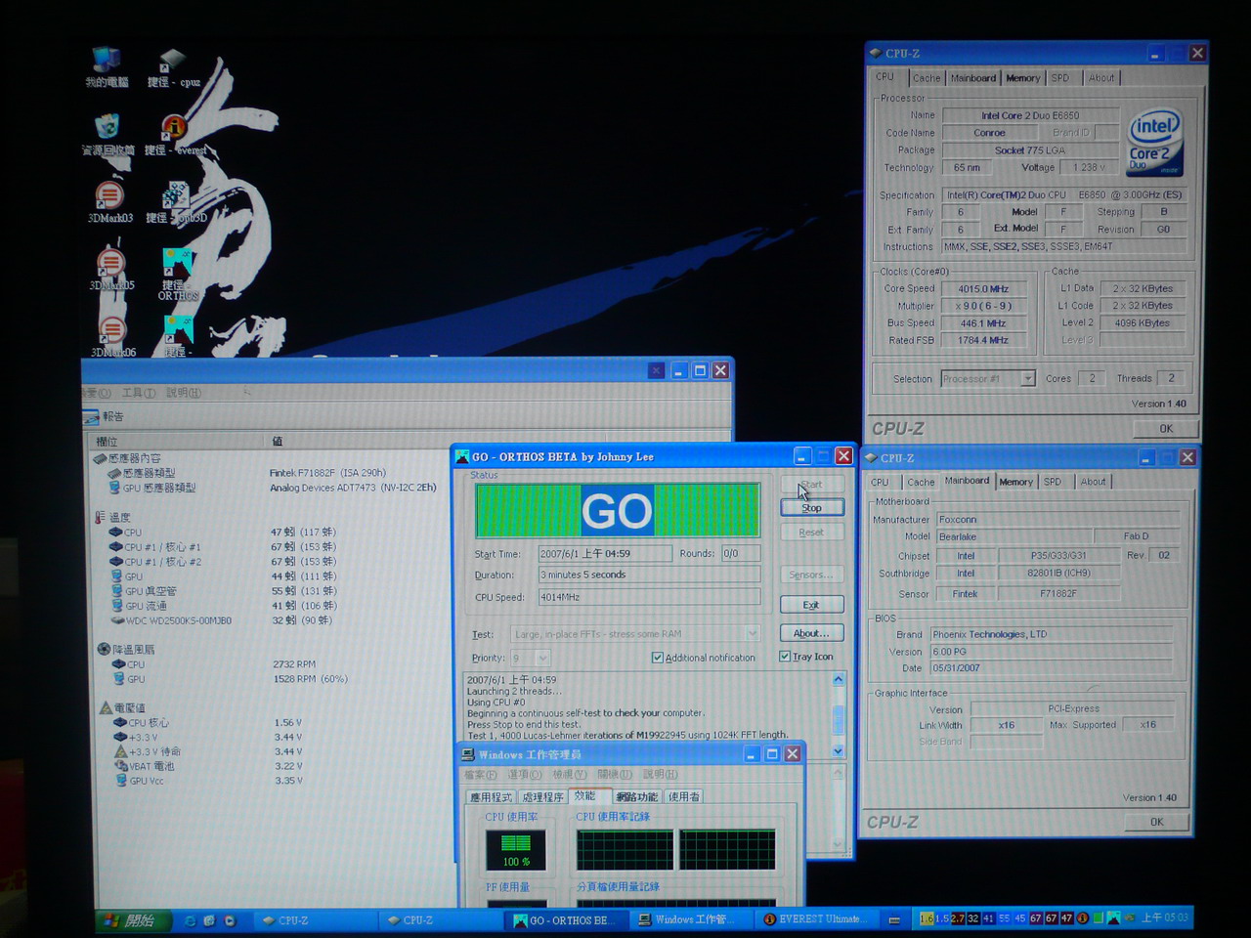Click the CPU 使用率 100% gauge in Task Manager
The image size is (1251, 938).
516,850
